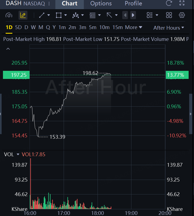Select the wave pattern drawing tool
The height and width of the screenshot is (216, 194).
(76, 15)
